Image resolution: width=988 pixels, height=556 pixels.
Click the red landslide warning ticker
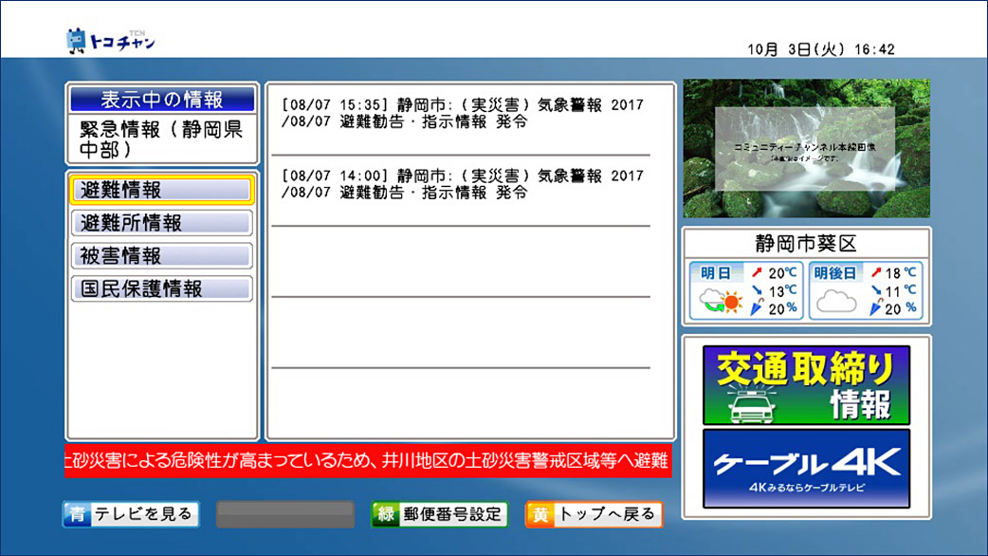368,462
